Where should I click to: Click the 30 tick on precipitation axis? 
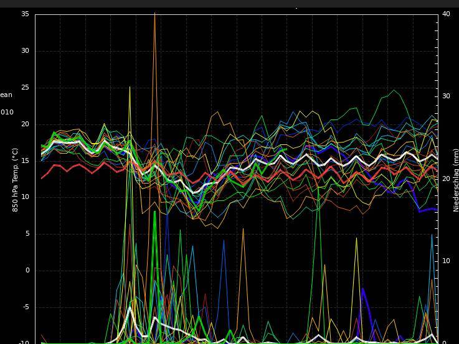click(x=446, y=96)
